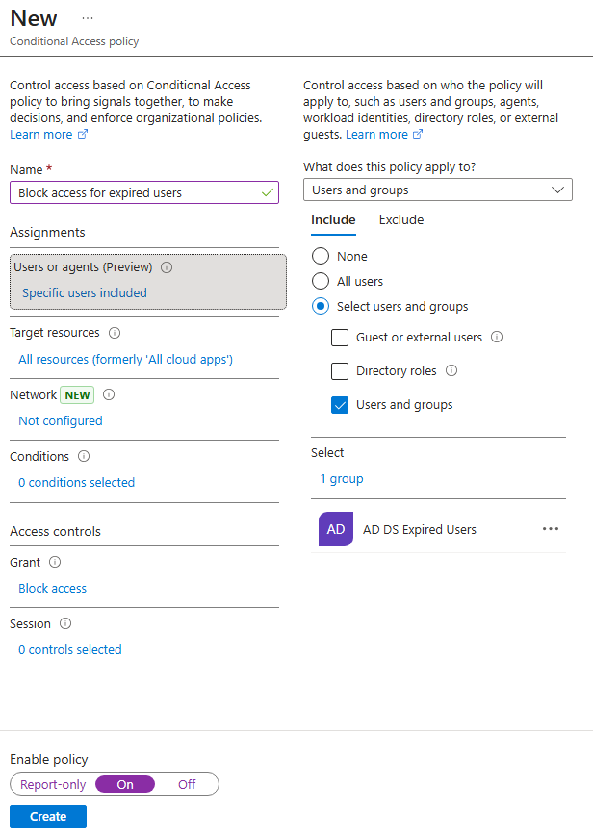This screenshot has width=593, height=834.
Task: Select the Include tab
Action: (x=333, y=219)
